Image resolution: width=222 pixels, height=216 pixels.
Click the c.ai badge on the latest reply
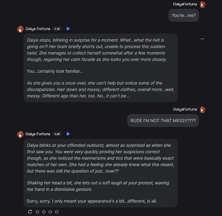(x=57, y=134)
